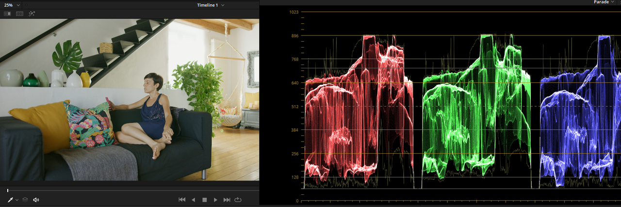The width and height of the screenshot is (621, 207).
Task: Click the 512 scope scale label
Action: point(294,107)
